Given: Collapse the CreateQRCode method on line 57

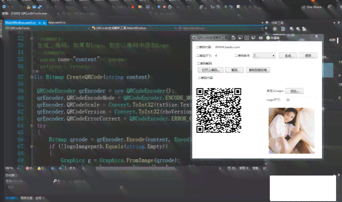Looking at the screenshot, I should point(31,77).
